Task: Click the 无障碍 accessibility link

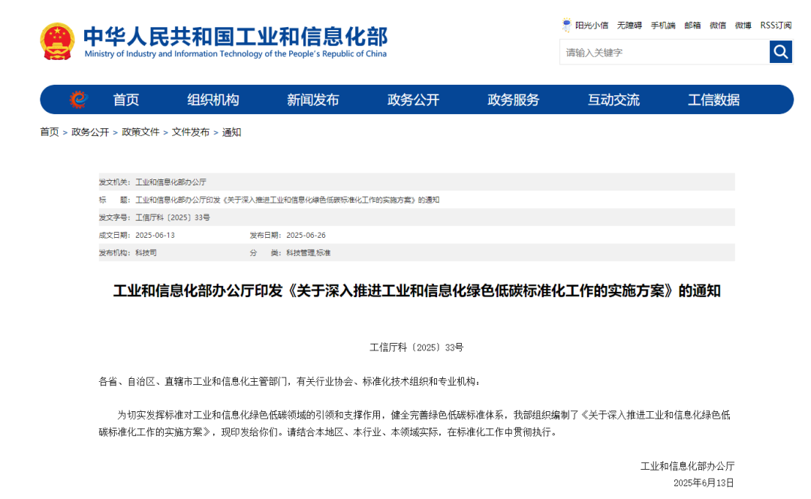Action: pyautogui.click(x=629, y=26)
